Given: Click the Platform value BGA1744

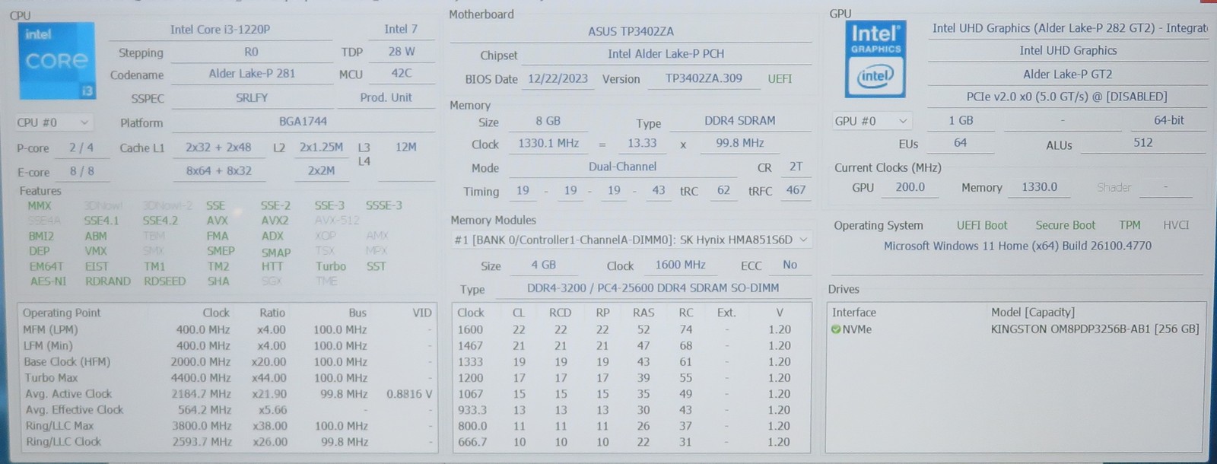Looking at the screenshot, I should point(303,121).
